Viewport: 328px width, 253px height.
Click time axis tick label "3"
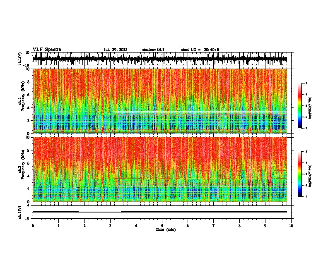pyautogui.click(x=110, y=226)
